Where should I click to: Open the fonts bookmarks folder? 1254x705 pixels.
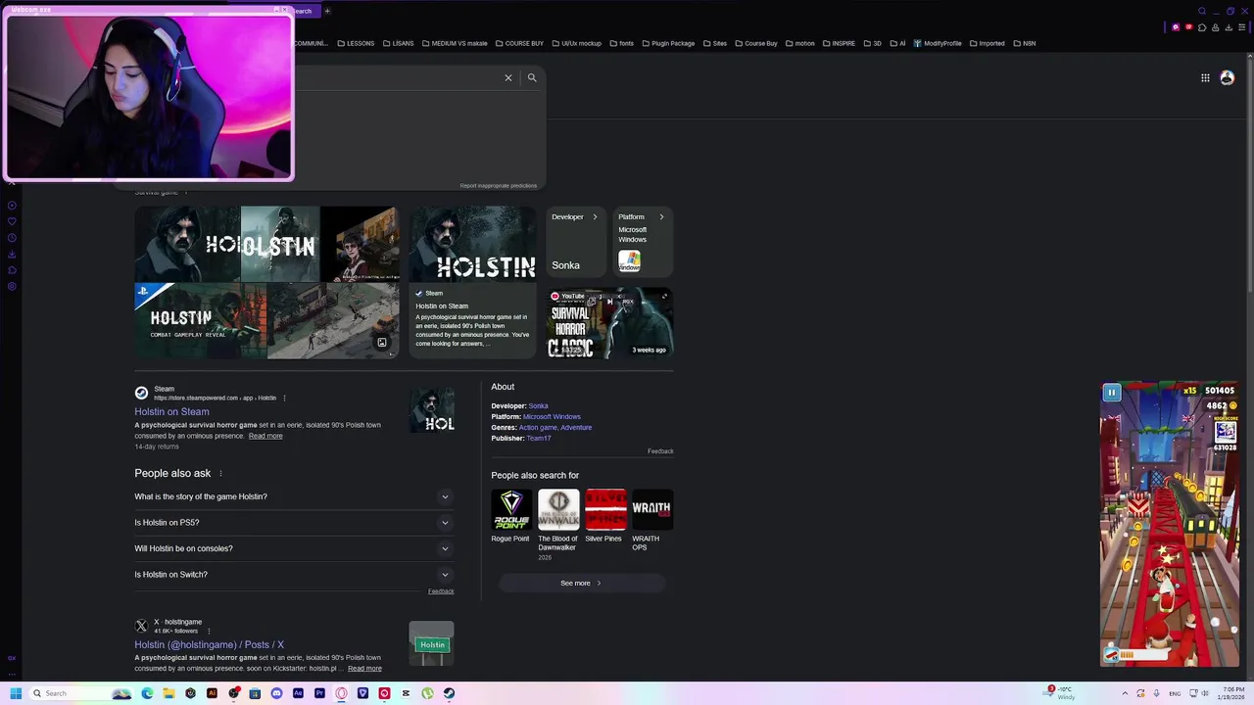coord(622,43)
